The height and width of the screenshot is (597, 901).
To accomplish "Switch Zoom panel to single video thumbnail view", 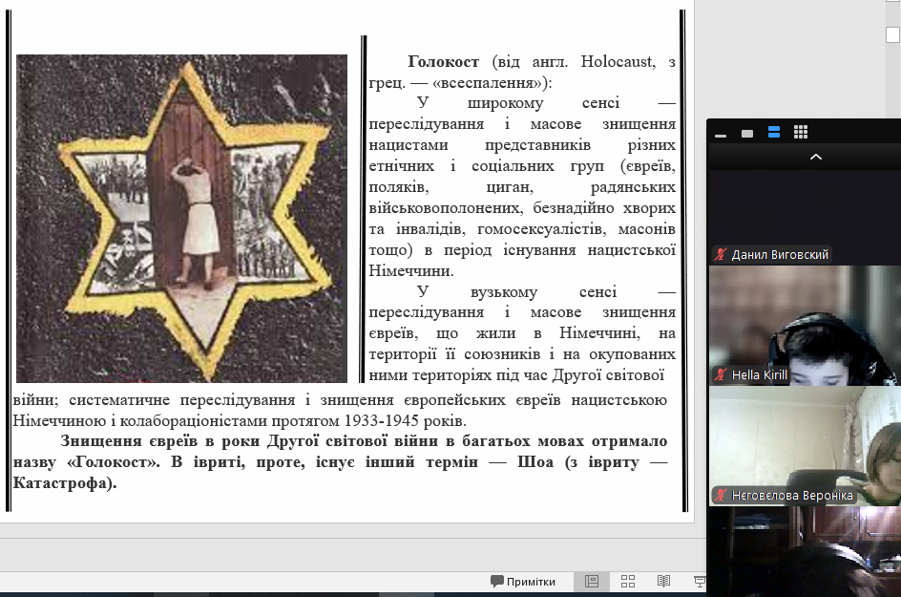I will click(747, 134).
